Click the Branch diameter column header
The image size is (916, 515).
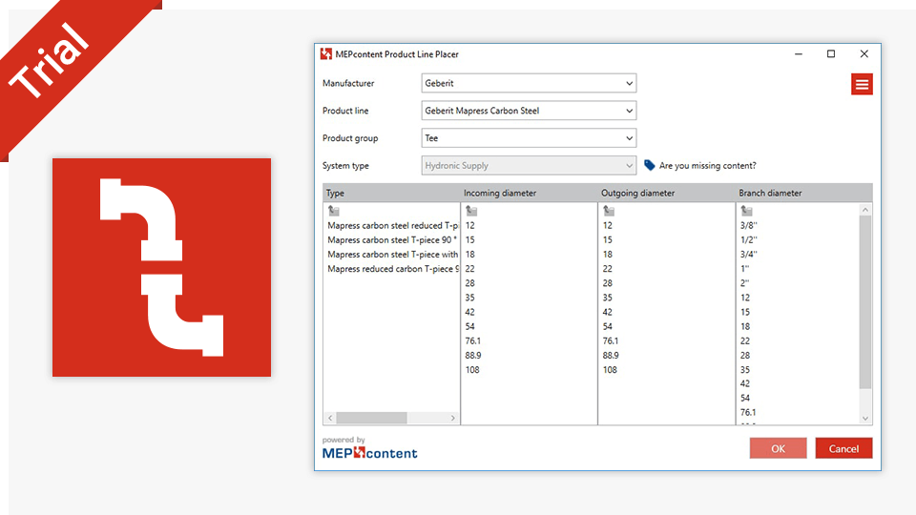tap(803, 193)
